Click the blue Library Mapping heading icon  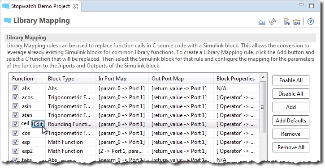coord(8,21)
